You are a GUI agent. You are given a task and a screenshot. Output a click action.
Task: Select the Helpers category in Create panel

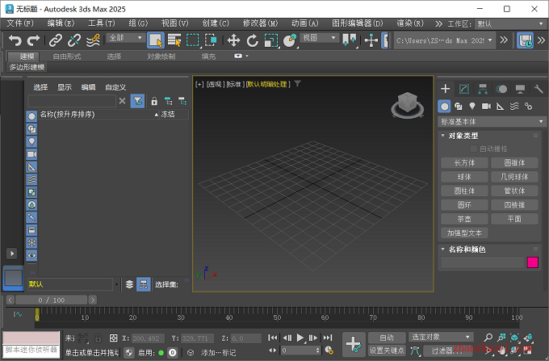(501, 106)
